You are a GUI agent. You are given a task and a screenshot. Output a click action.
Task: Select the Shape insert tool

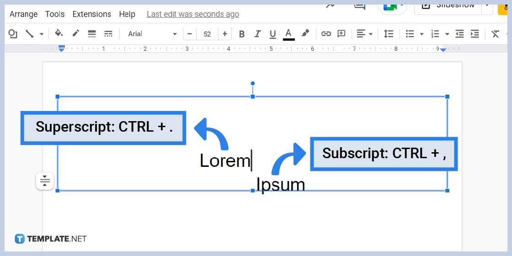coord(13,34)
